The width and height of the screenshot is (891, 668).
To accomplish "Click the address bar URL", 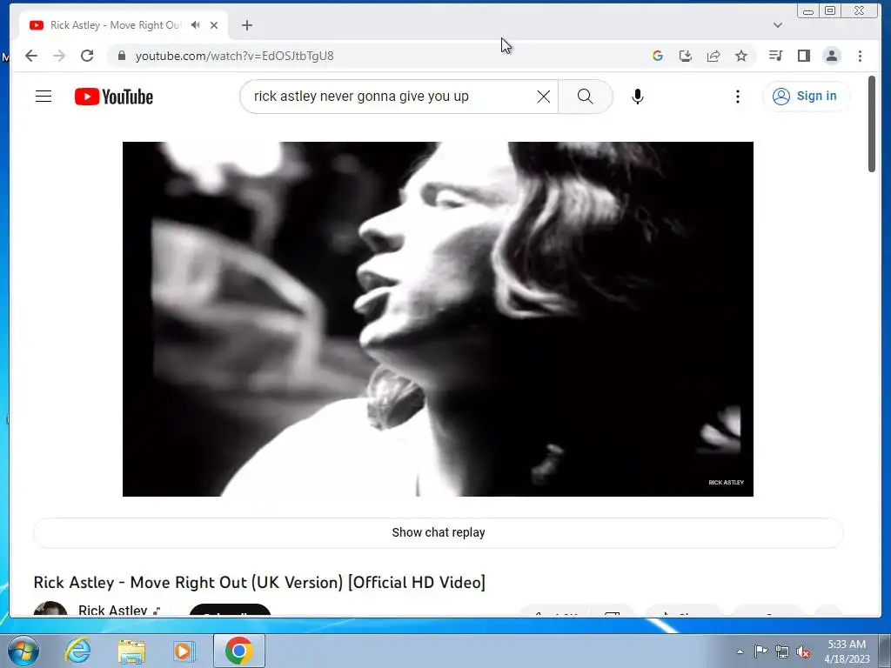I will (x=234, y=56).
